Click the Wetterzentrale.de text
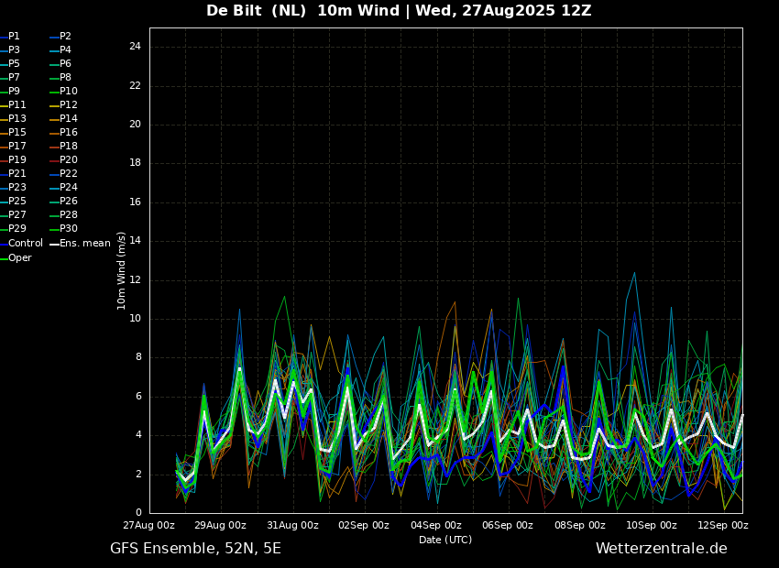Image resolution: width=779 pixels, height=568 pixels. tap(662, 549)
